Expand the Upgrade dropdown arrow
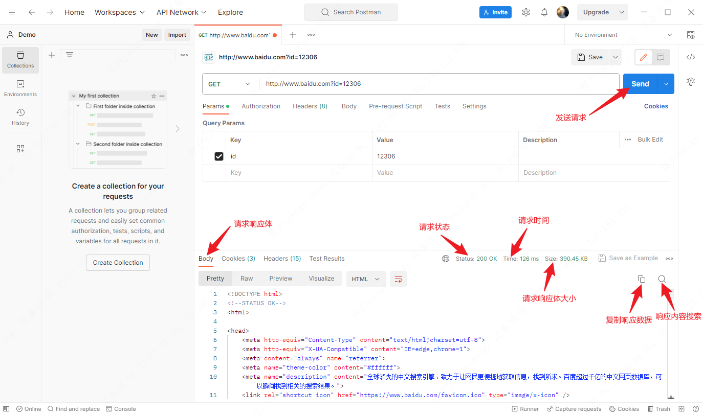703x415 pixels. [622, 12]
